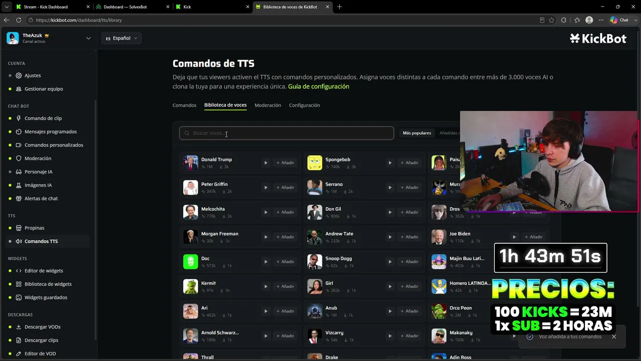Add the Morgan Freeman voice
The image size is (641, 361).
(285, 237)
